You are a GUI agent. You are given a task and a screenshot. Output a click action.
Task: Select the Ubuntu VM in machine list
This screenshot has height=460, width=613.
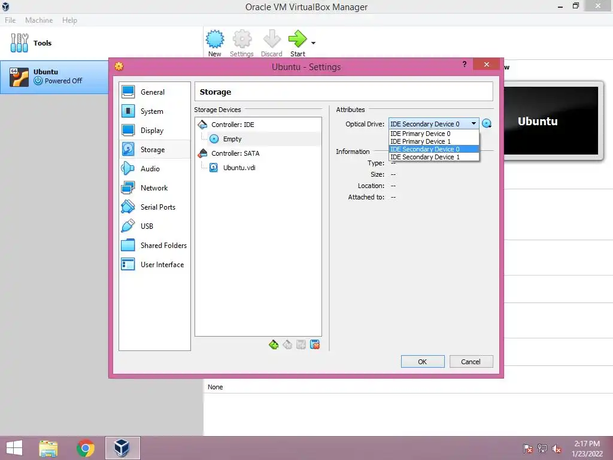[54, 77]
